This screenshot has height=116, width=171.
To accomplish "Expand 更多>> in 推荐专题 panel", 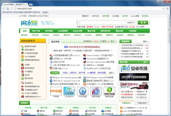I will tap(146, 62).
